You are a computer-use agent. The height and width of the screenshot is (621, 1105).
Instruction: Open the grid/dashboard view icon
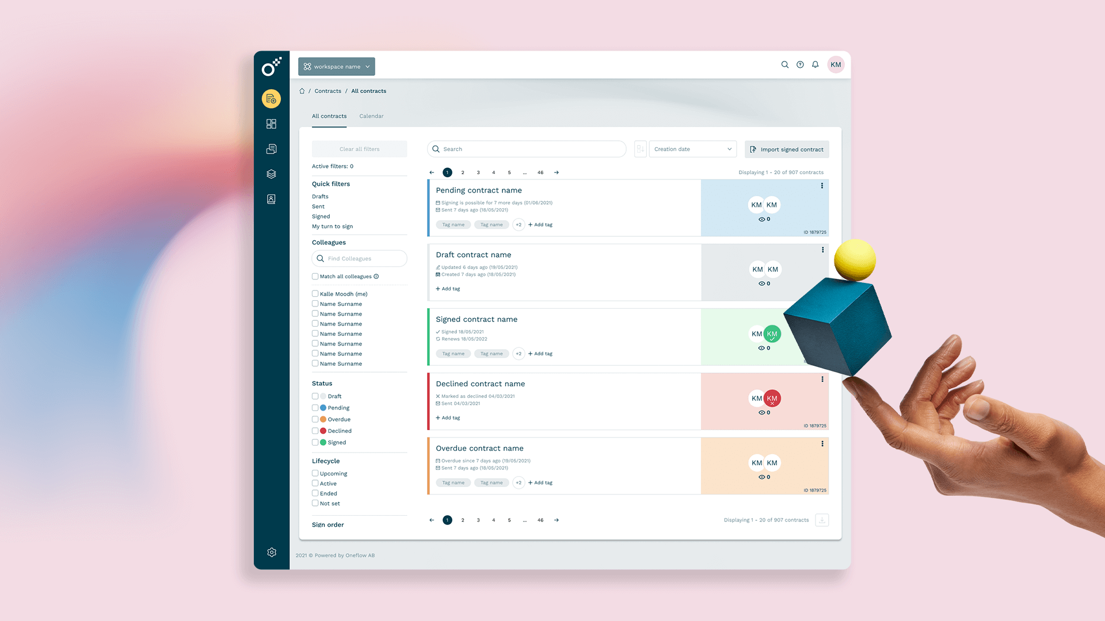coord(271,124)
